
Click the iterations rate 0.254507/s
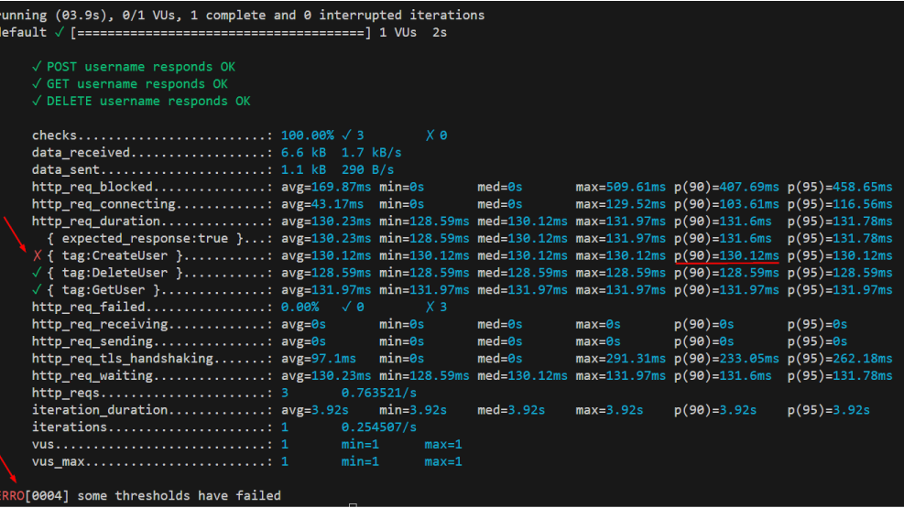pos(379,427)
